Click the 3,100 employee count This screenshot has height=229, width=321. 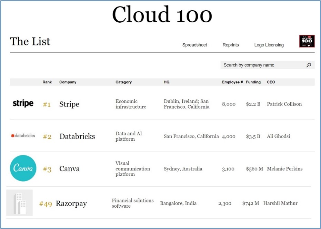228,169
